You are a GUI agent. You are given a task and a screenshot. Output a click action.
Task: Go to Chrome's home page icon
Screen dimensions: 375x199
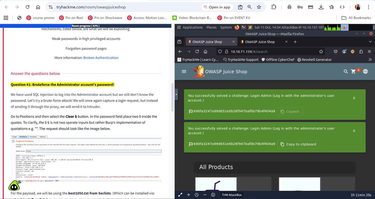(x=38, y=7)
